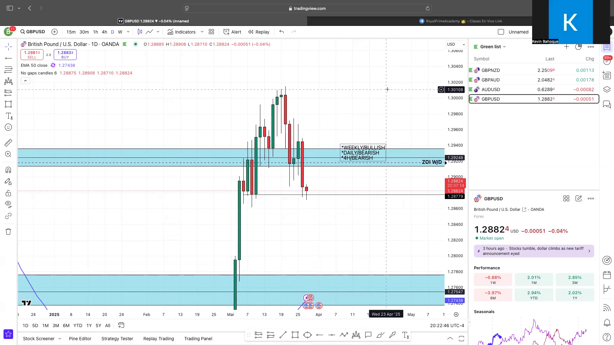The width and height of the screenshot is (614, 345).
Task: Toggle the Unnamed layout checkbox
Action: coord(501,32)
